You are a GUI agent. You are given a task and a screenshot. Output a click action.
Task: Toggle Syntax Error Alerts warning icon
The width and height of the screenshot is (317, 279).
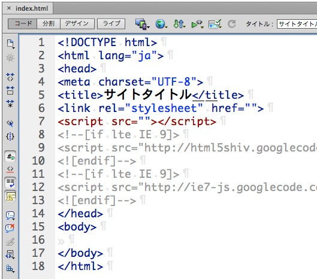coord(10,196)
